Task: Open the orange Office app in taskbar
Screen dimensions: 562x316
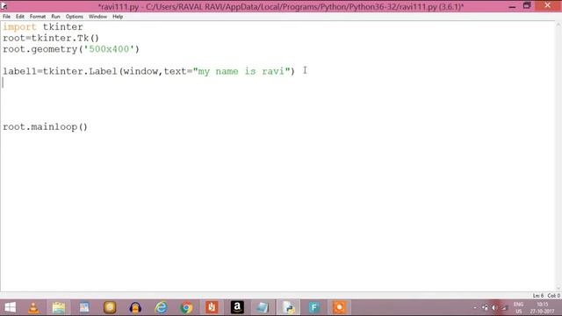Action: (x=212, y=307)
